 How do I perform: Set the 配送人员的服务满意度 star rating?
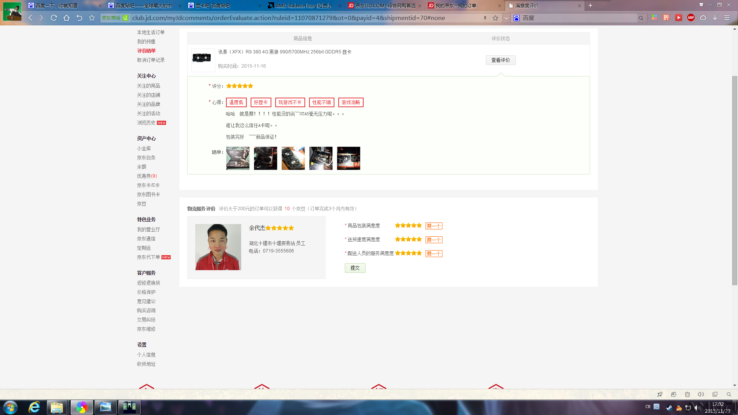pos(408,253)
